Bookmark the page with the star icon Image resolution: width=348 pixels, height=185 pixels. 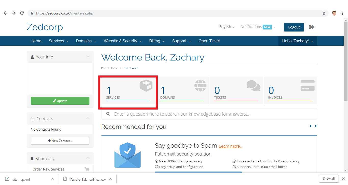pyautogui.click(x=324, y=13)
